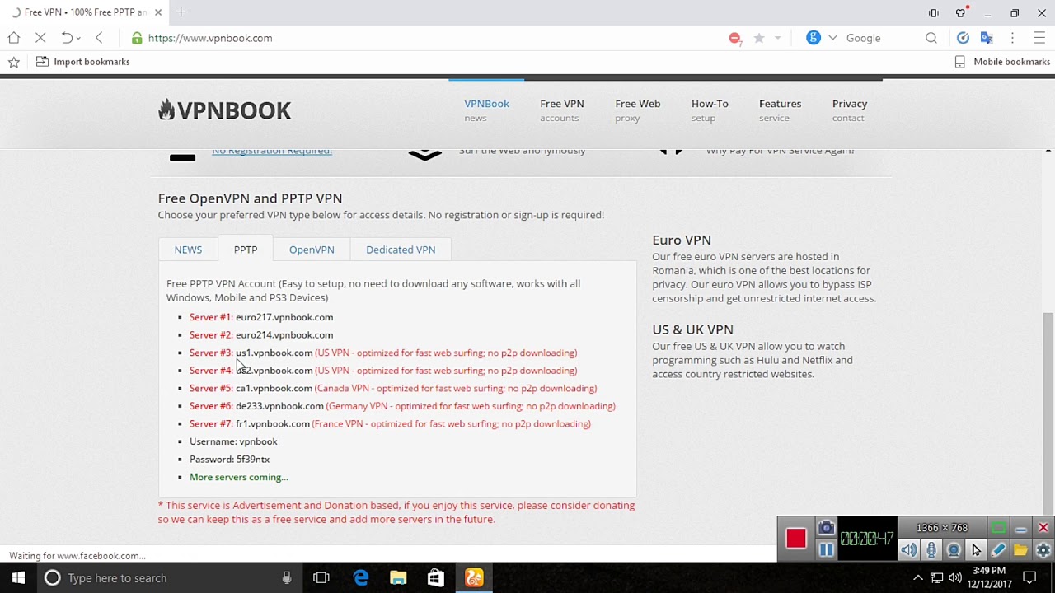Click the VPNBOOK logo
1055x593 pixels.
(224, 110)
